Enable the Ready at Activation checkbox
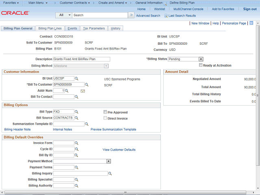Screen dimensions: 260x195 (x=201, y=65)
